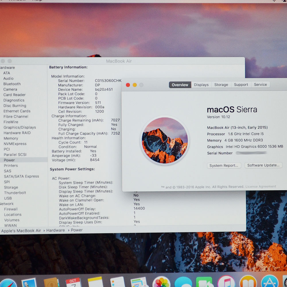Viewport: 287px width, 287px height.
Task: Select Hardware RAID in the sidebar
Action: pyautogui.click(x=17, y=133)
